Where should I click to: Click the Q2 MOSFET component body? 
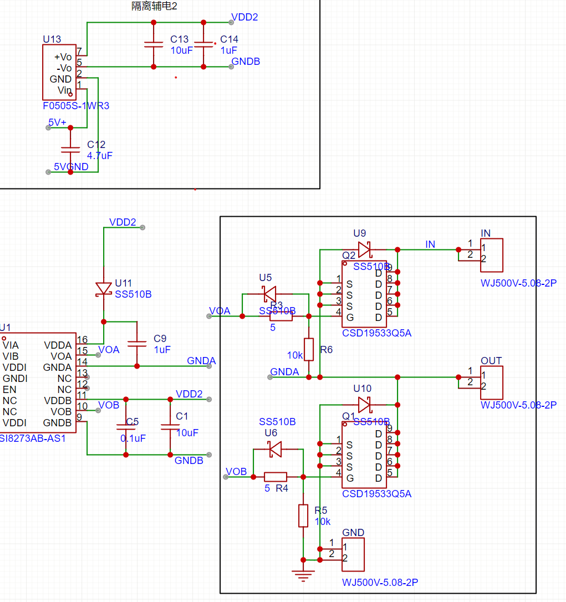click(364, 294)
